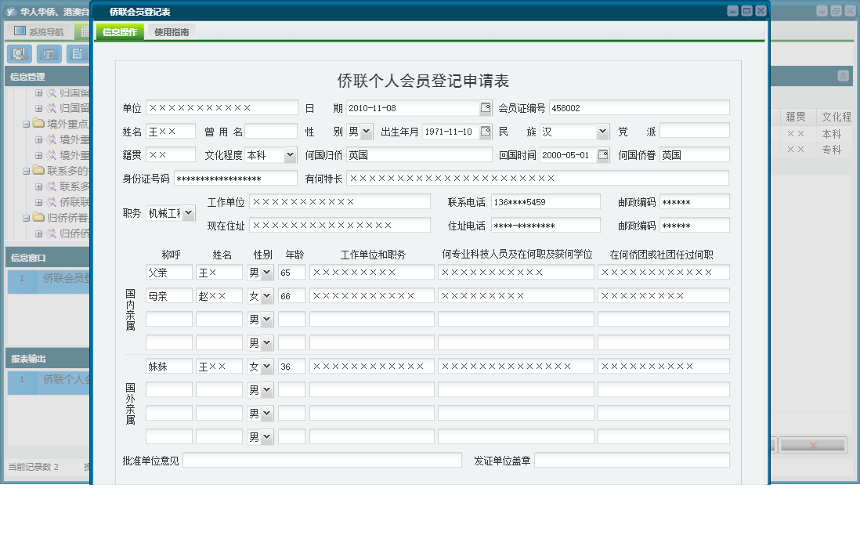Open the 回国时间 date picker calendar icon
This screenshot has height=546, width=860.
click(x=602, y=154)
